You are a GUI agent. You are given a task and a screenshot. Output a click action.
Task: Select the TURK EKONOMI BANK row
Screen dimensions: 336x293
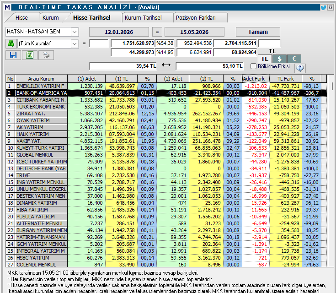coord(166,107)
